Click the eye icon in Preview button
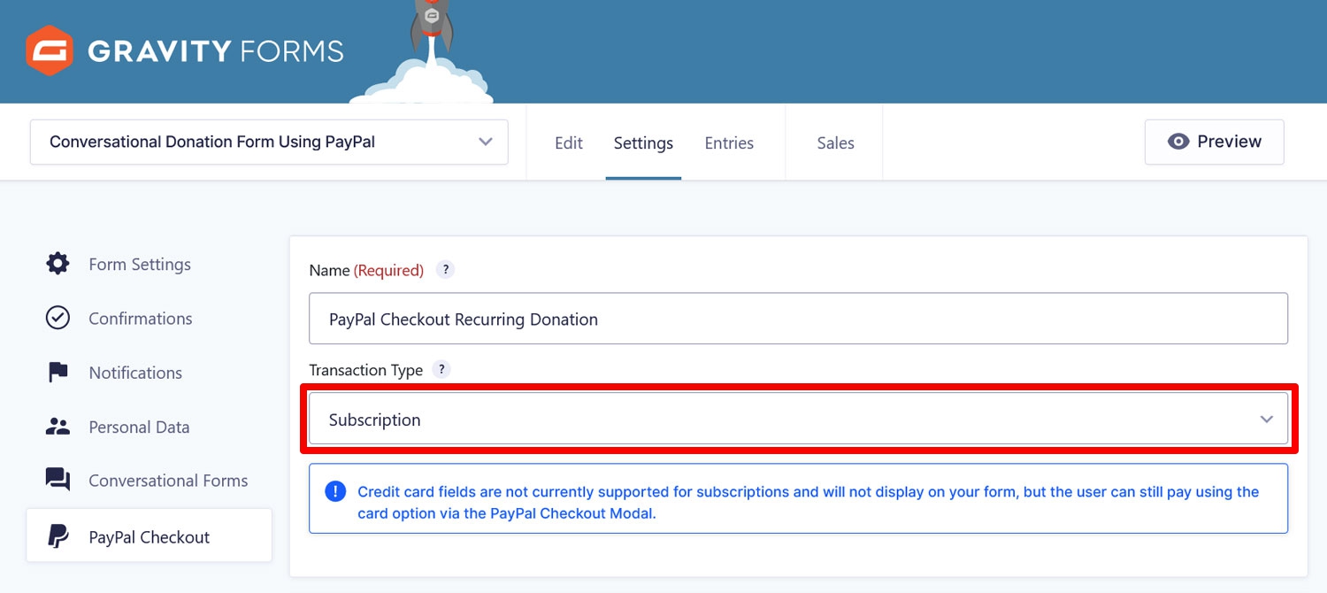Screen dimensions: 1327x593 point(1178,142)
